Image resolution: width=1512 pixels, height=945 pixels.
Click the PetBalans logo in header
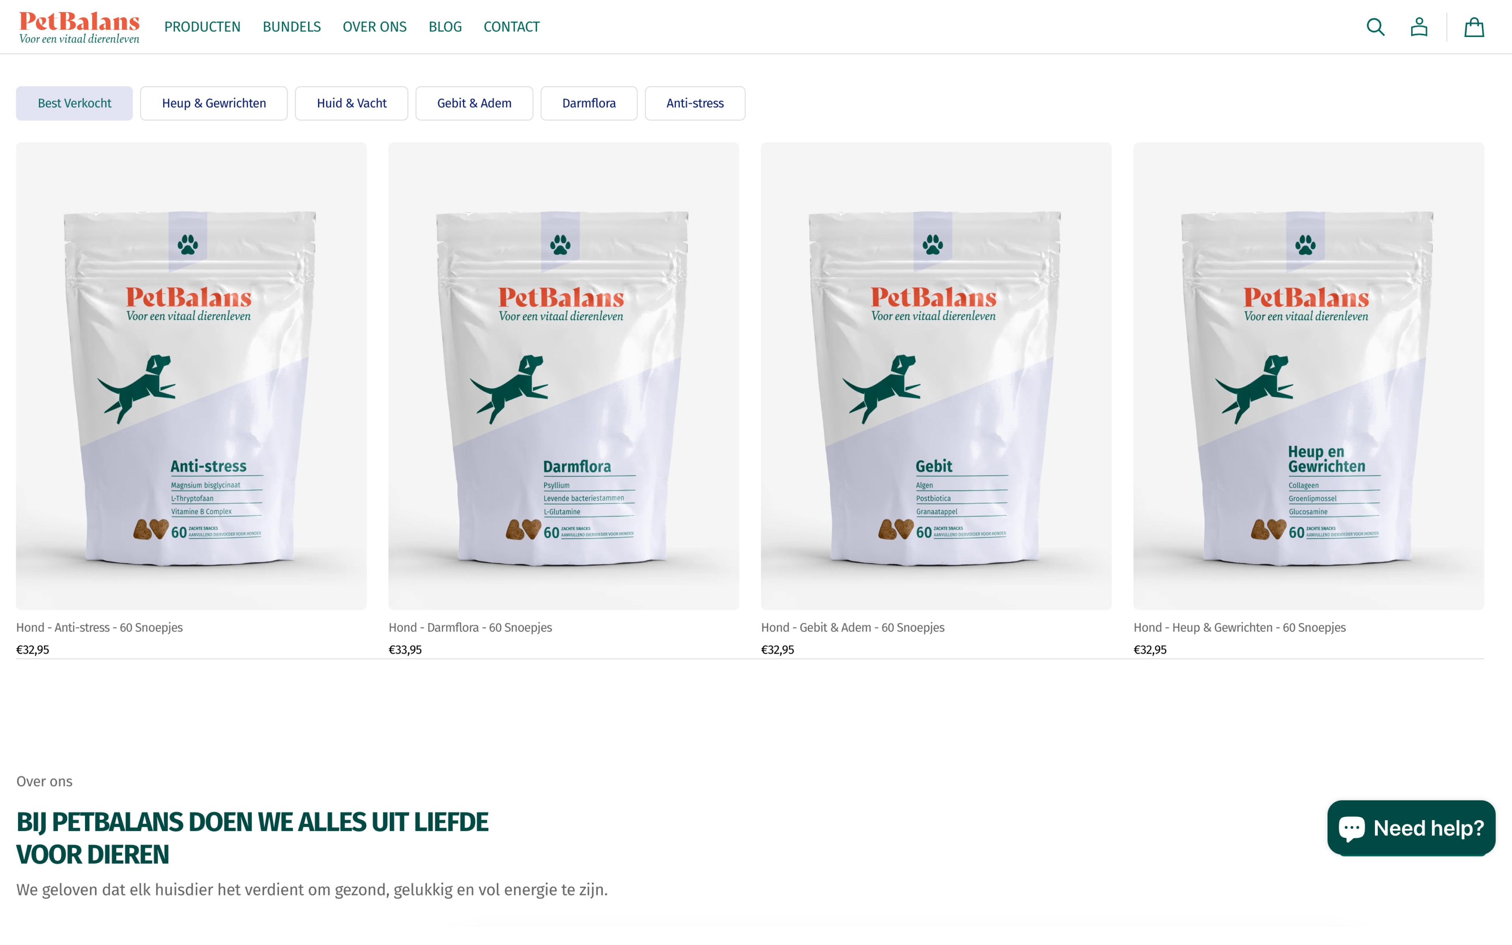pos(80,28)
